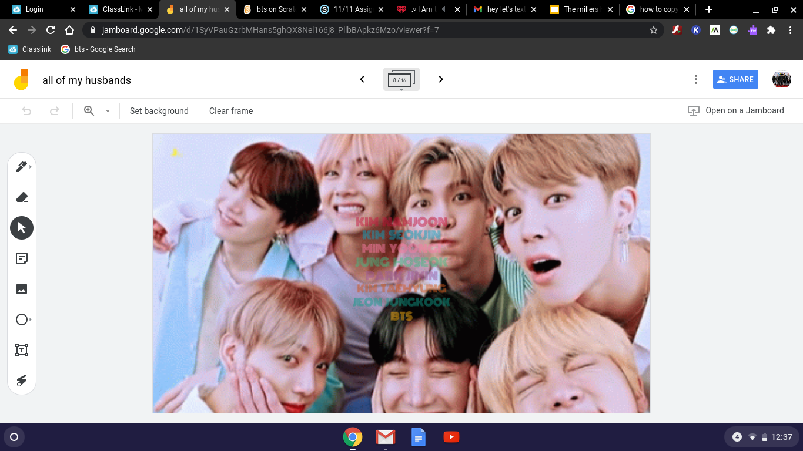
Task: Click Set background
Action: pos(159,110)
